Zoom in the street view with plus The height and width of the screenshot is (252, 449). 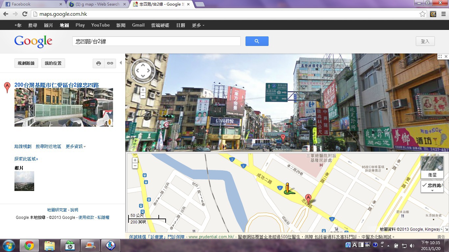143,90
